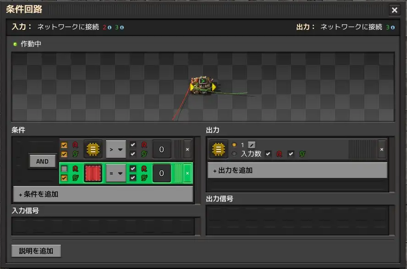Click the combinator entity in the preview
407x269 pixels.
pyautogui.click(x=203, y=86)
